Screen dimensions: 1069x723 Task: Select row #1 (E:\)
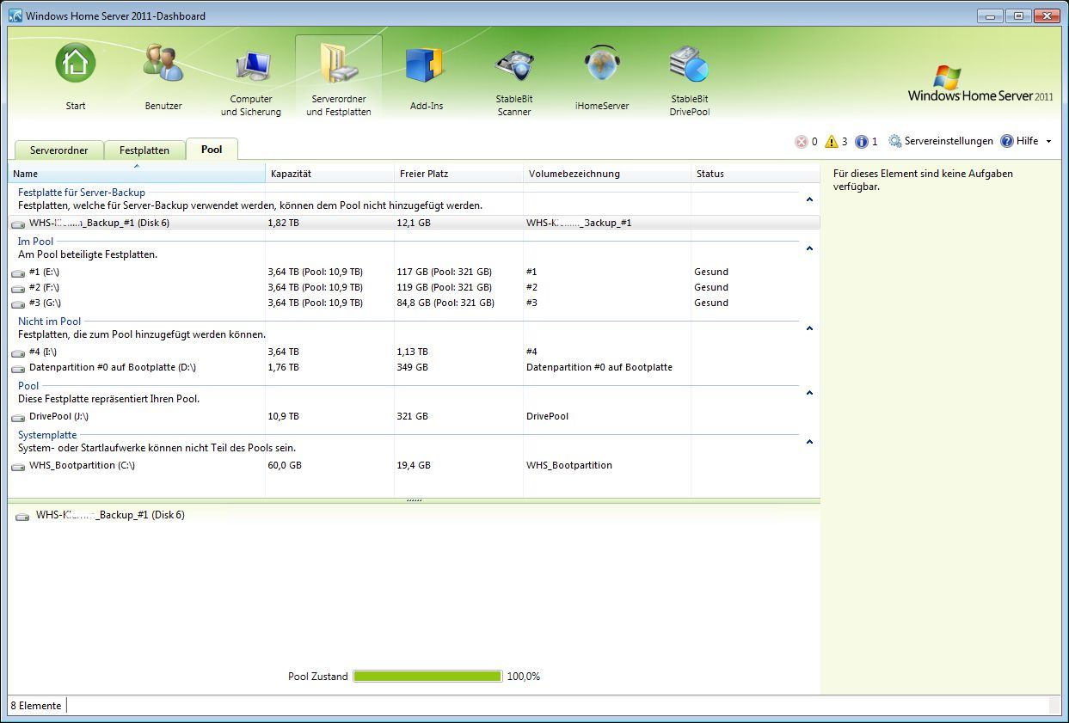[414, 272]
